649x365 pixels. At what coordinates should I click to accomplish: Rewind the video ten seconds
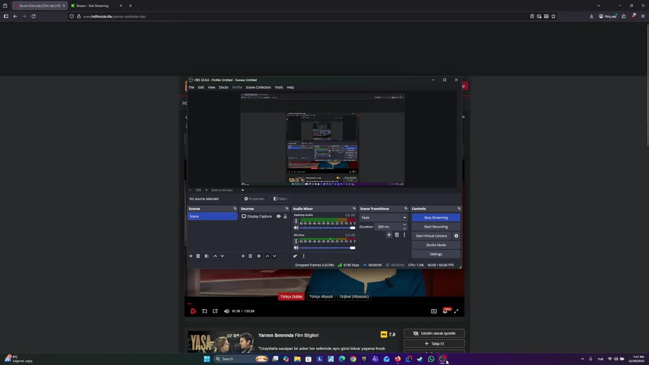204,311
